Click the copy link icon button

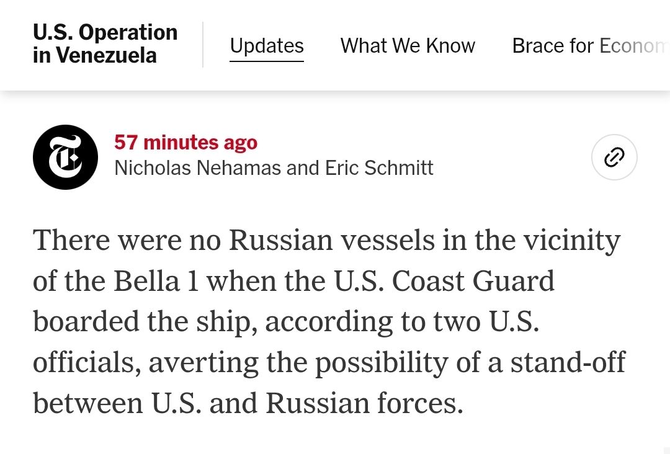(x=614, y=158)
